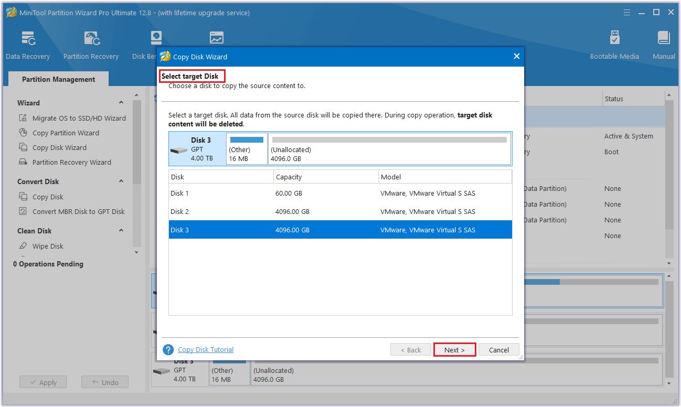Sort by Model column header

click(445, 177)
